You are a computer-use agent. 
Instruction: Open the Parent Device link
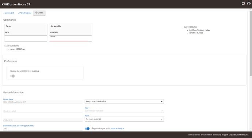[x=24, y=13]
